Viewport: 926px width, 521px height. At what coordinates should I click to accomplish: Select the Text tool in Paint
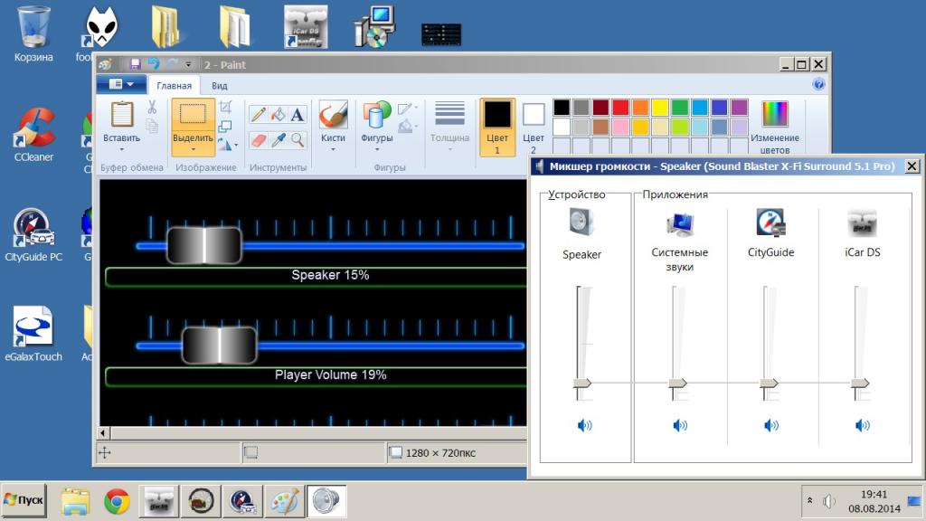[298, 115]
